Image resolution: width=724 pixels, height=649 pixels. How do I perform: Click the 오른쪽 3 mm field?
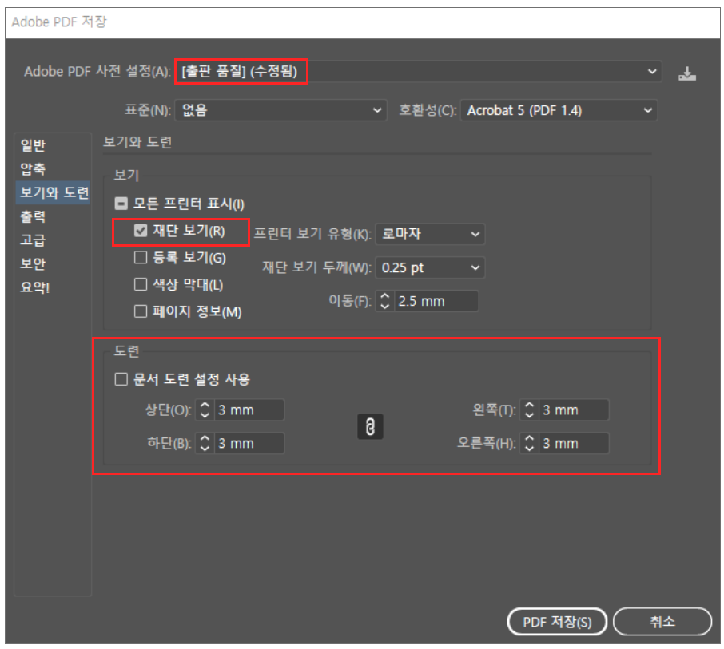(x=574, y=443)
